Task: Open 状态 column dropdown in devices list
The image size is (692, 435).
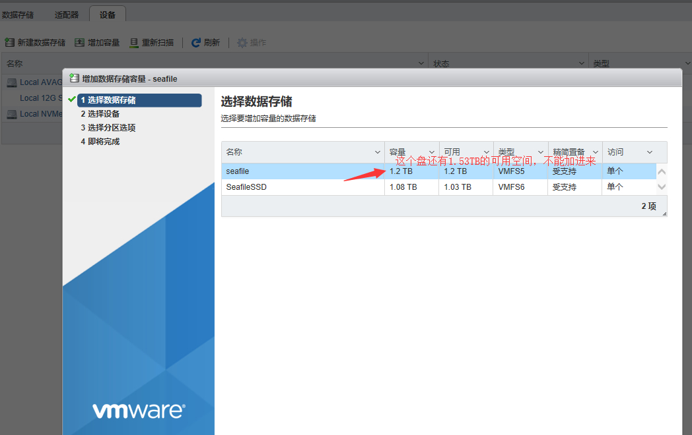Action: (x=582, y=63)
